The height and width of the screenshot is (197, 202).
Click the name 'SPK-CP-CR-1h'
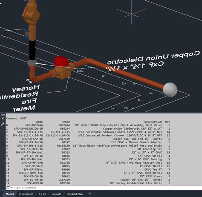(x=33, y=177)
